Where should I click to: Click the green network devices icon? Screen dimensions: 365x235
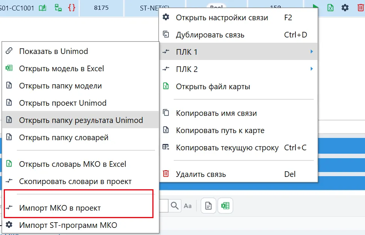coord(58,8)
